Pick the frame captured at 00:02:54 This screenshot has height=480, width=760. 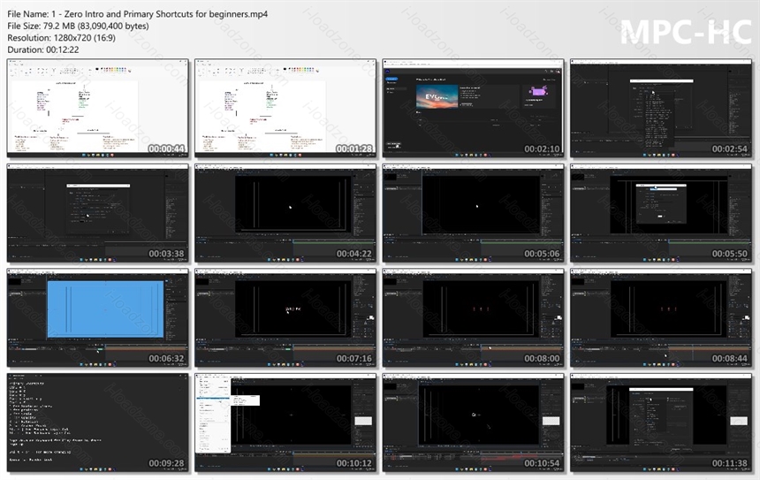661,109
